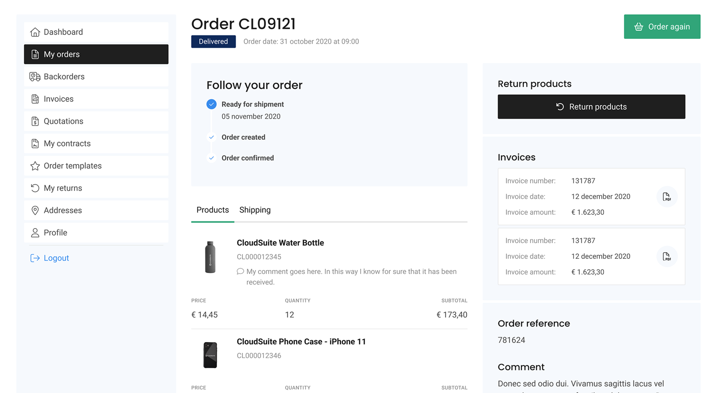Click the Order templates star icon
This screenshot has width=727, height=393.
pyautogui.click(x=35, y=166)
